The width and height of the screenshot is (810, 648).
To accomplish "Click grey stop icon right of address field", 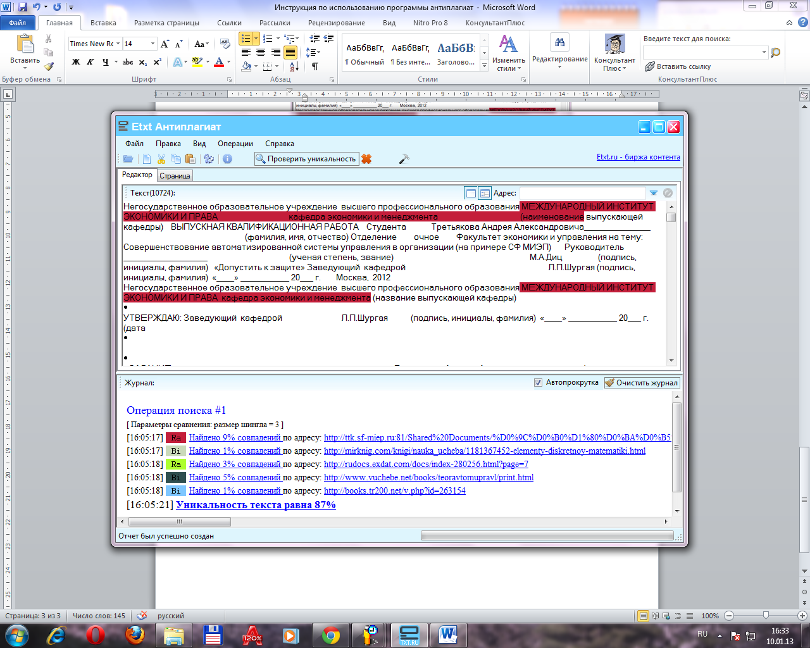I will pyautogui.click(x=668, y=193).
